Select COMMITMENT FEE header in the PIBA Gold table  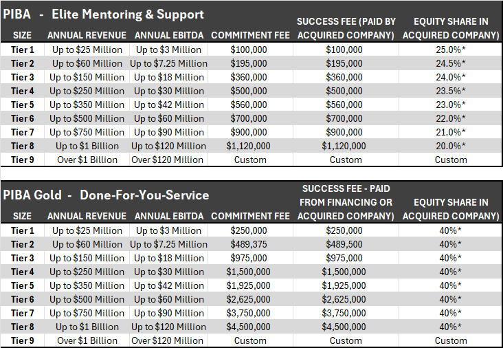click(x=250, y=216)
